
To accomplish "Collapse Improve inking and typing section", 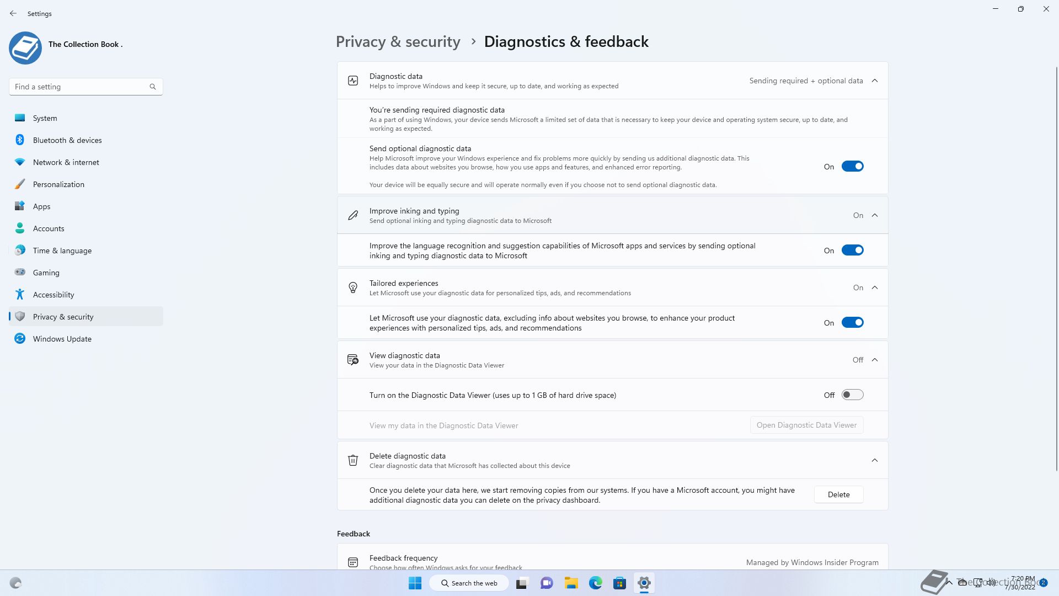I will pos(875,215).
